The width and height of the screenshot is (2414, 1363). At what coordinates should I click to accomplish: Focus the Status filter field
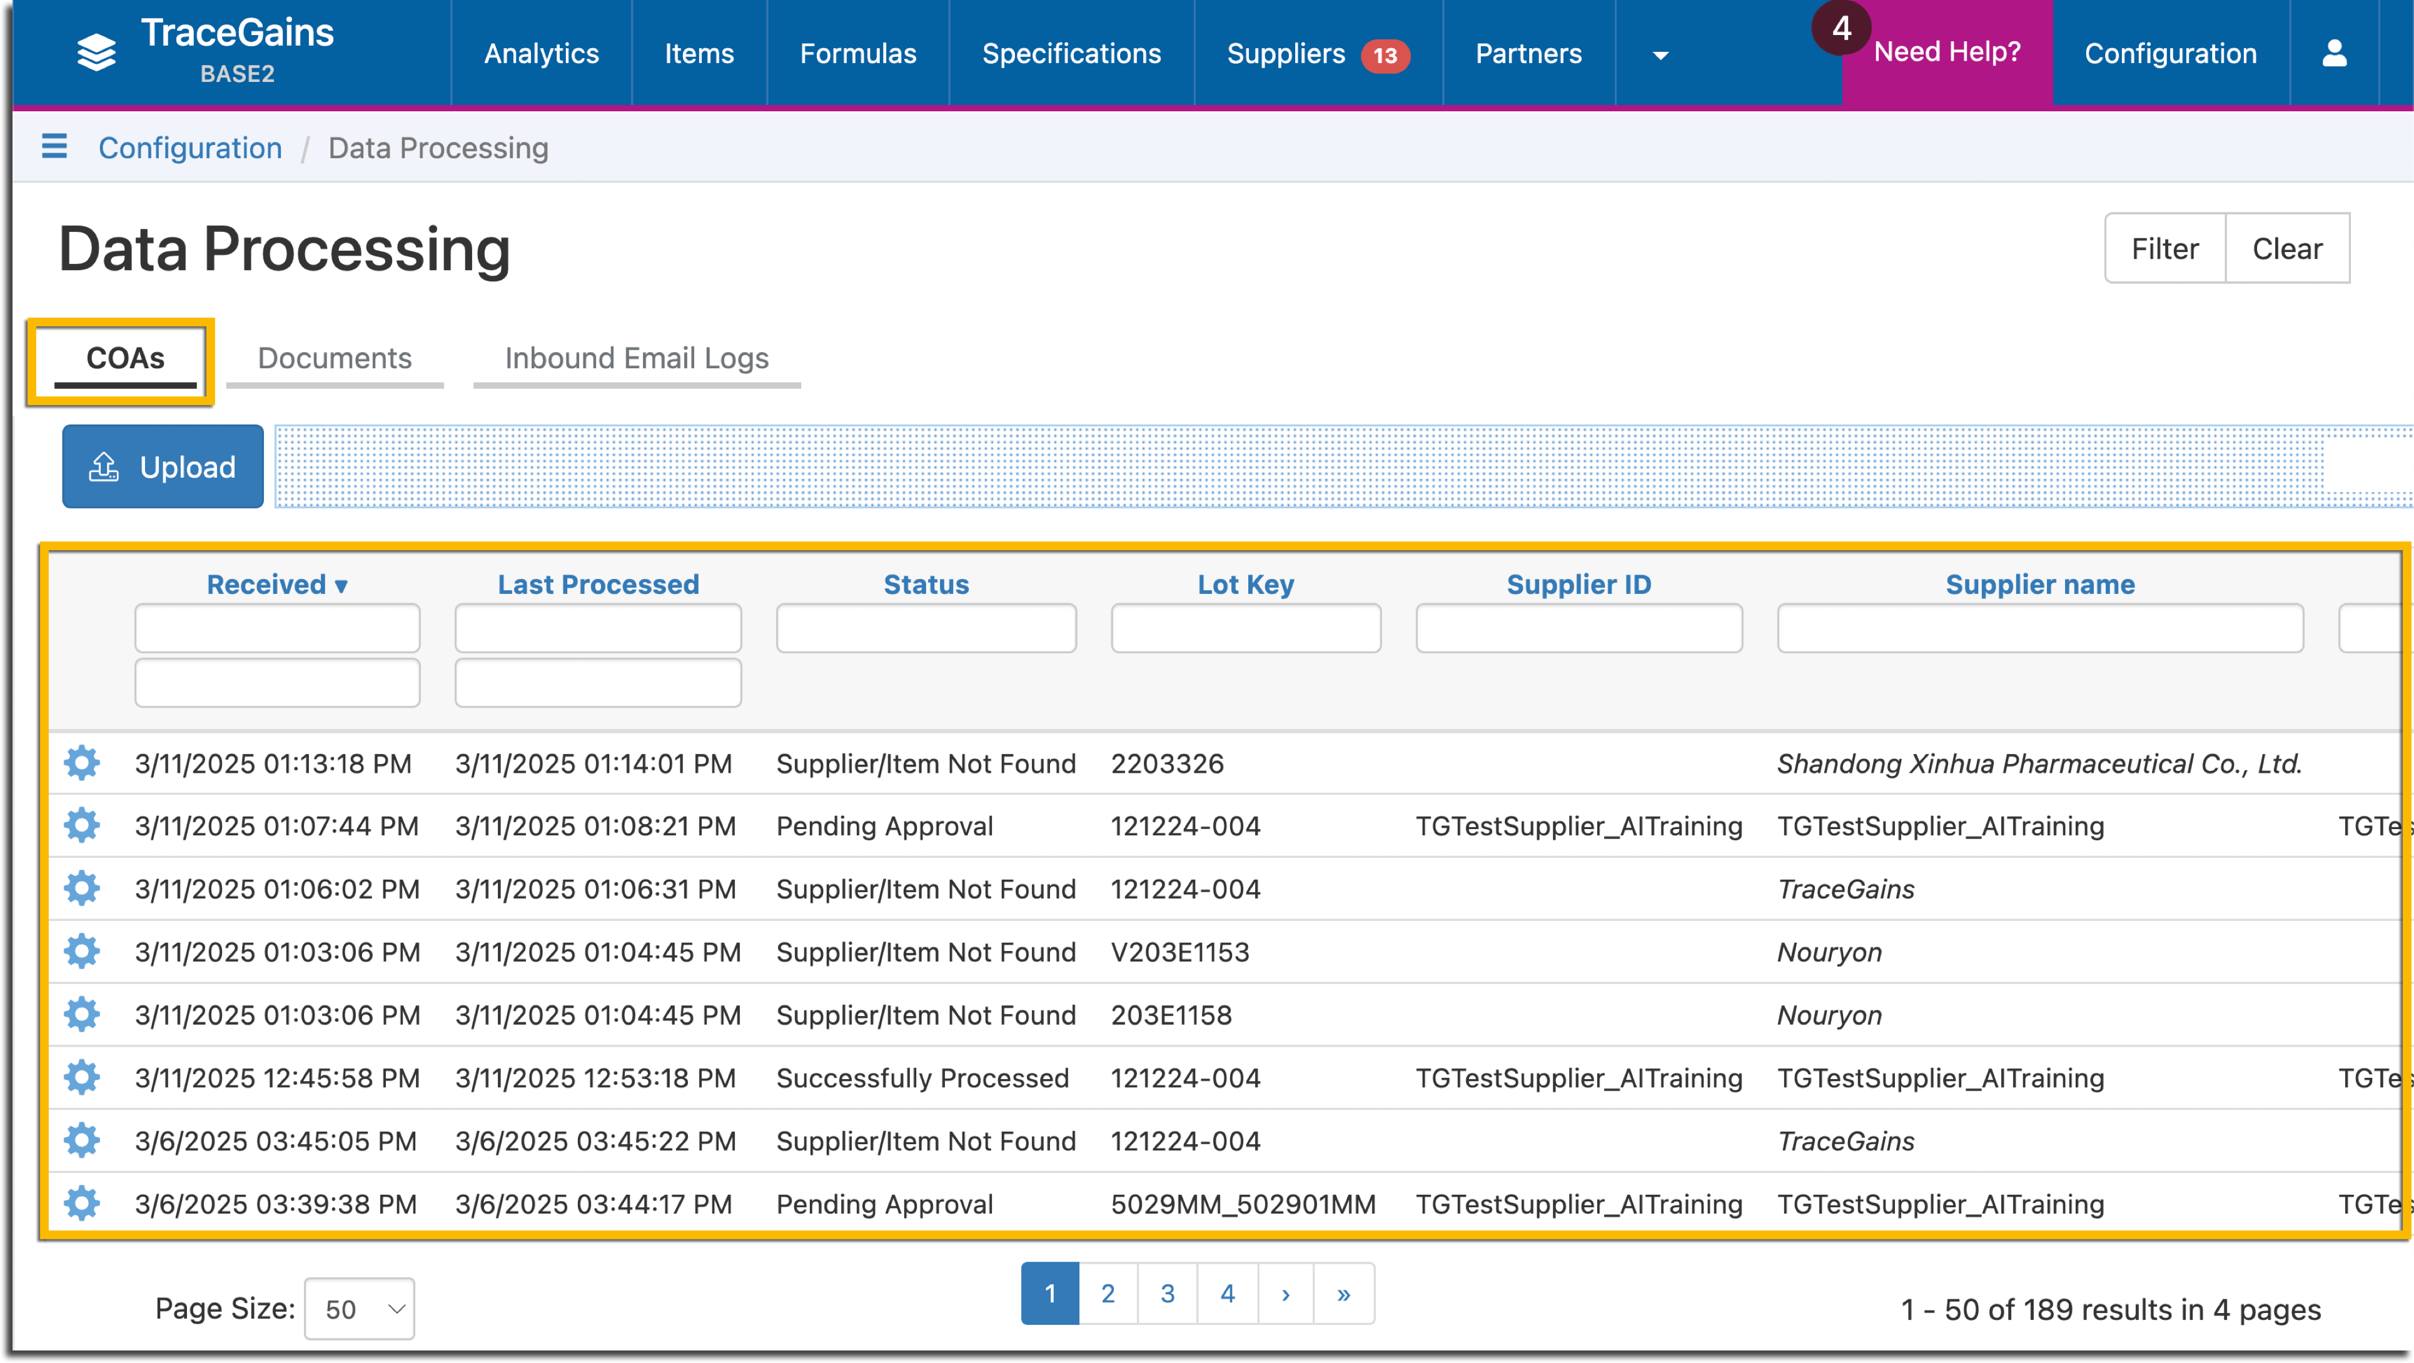(x=926, y=628)
